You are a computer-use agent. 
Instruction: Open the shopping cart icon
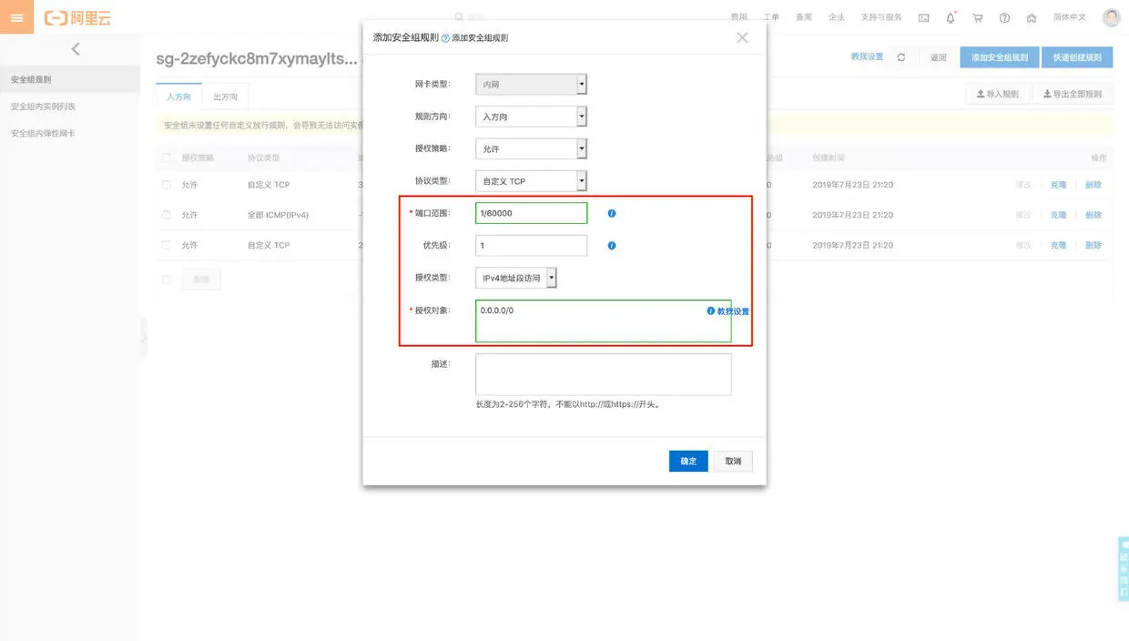coord(977,17)
